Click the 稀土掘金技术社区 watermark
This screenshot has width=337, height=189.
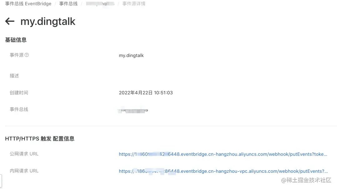pyautogui.click(x=306, y=180)
